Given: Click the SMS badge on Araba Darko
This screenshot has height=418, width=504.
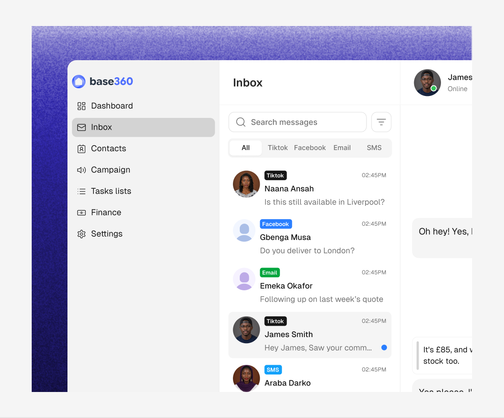Looking at the screenshot, I should tap(273, 370).
